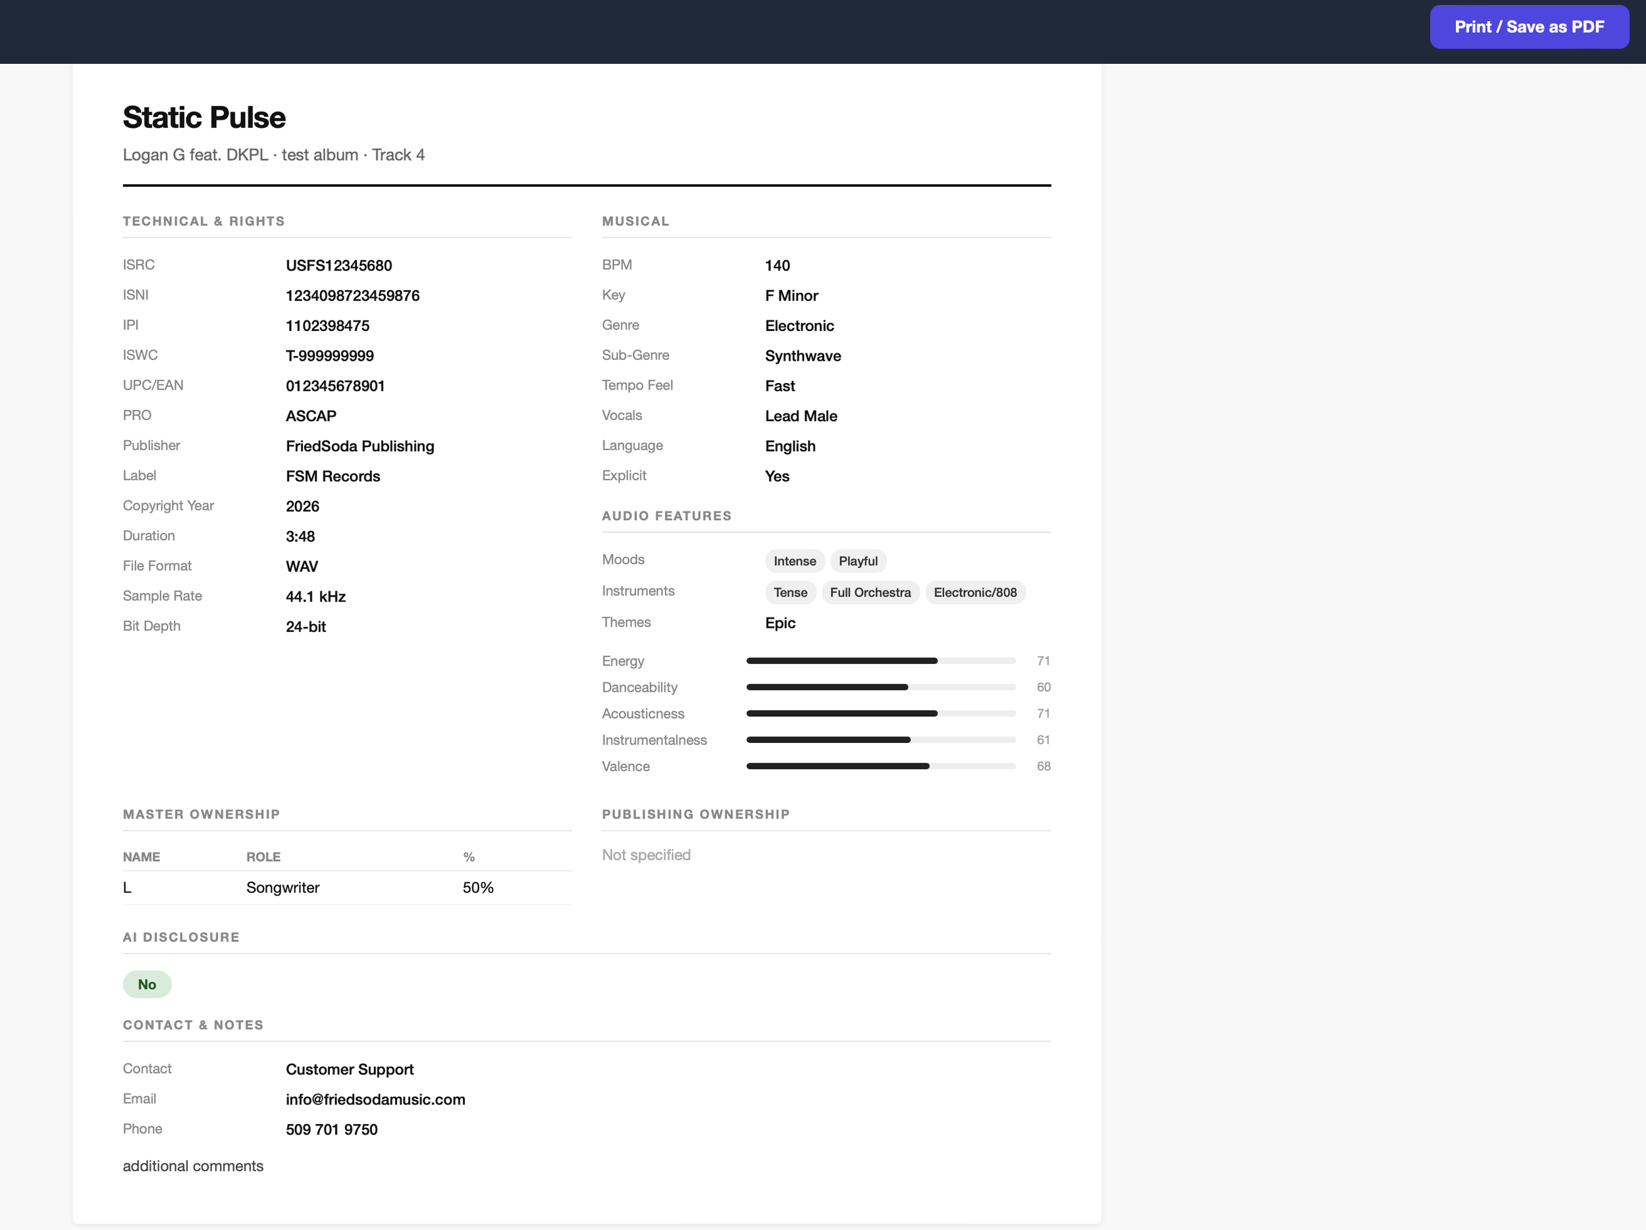Select the Tense instrument tag
1646x1230 pixels.
pyautogui.click(x=789, y=593)
